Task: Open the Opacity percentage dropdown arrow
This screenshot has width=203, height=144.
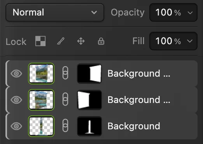Action: [x=190, y=13]
